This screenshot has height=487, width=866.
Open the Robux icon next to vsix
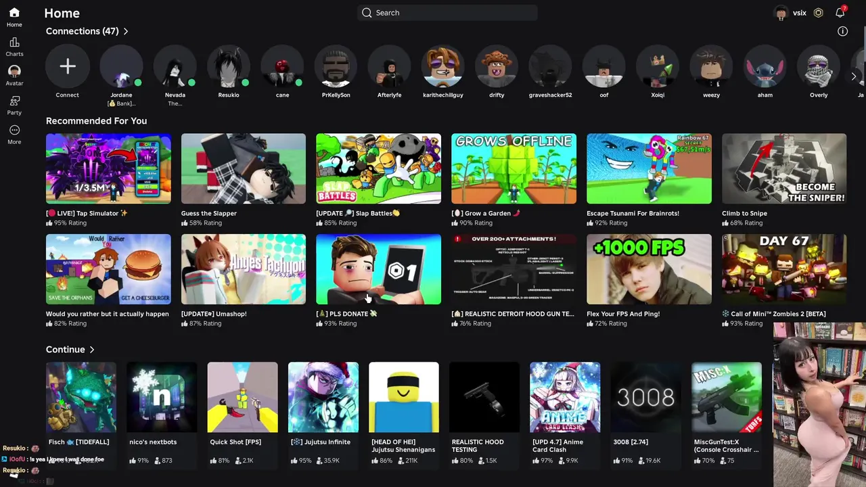click(818, 13)
